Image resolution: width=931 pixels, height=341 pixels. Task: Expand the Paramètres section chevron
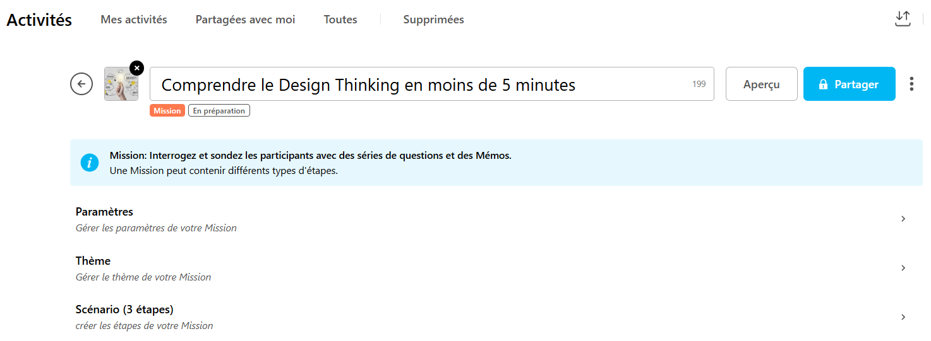903,219
